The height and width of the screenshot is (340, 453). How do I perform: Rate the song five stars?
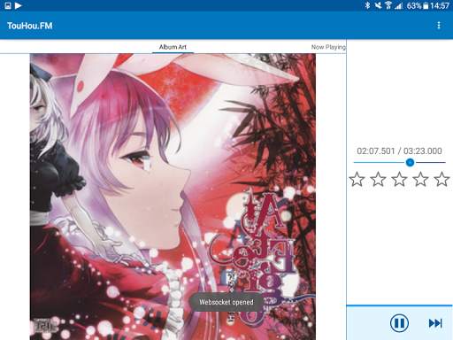[441, 179]
